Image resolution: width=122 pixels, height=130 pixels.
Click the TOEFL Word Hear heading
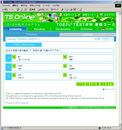pyautogui.click(x=23, y=45)
